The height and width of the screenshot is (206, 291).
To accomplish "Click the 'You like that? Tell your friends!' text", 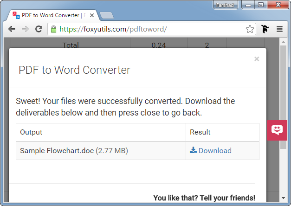I will click(x=204, y=198).
